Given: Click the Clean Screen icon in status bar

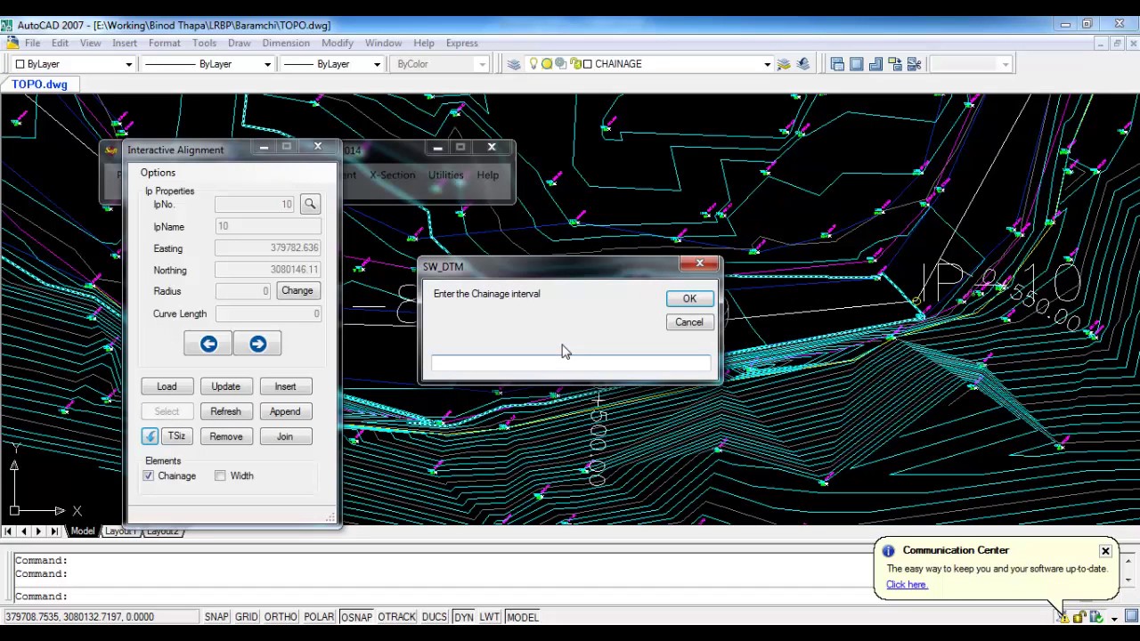Looking at the screenshot, I should point(1131,617).
